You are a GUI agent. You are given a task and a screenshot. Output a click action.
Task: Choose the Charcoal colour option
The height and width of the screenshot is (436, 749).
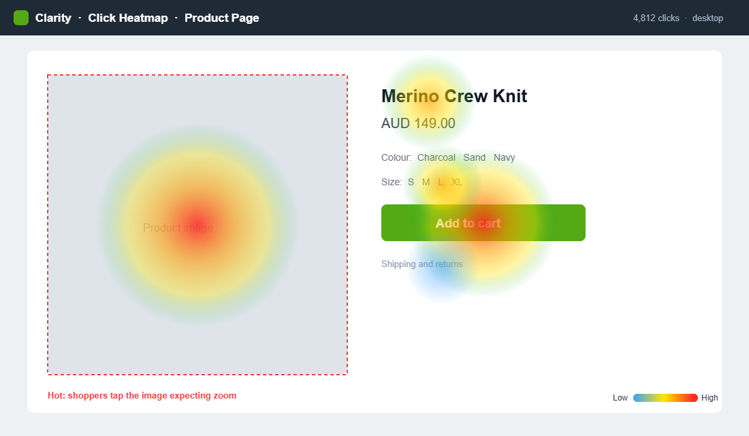436,157
